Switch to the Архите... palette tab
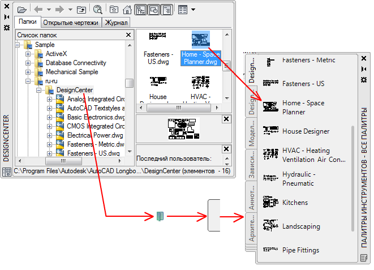374x270 pixels. (251, 228)
